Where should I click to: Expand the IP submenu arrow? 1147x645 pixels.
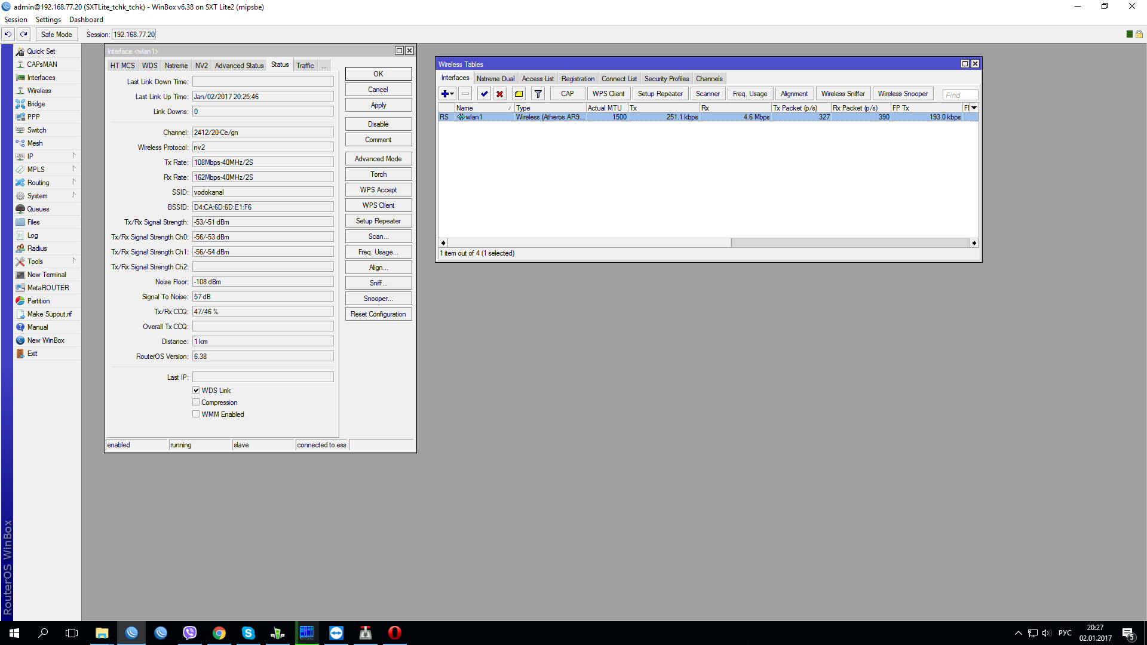point(74,156)
